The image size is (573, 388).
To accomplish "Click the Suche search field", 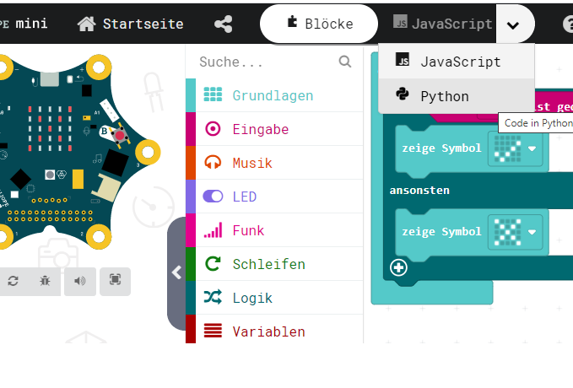I will click(x=262, y=62).
